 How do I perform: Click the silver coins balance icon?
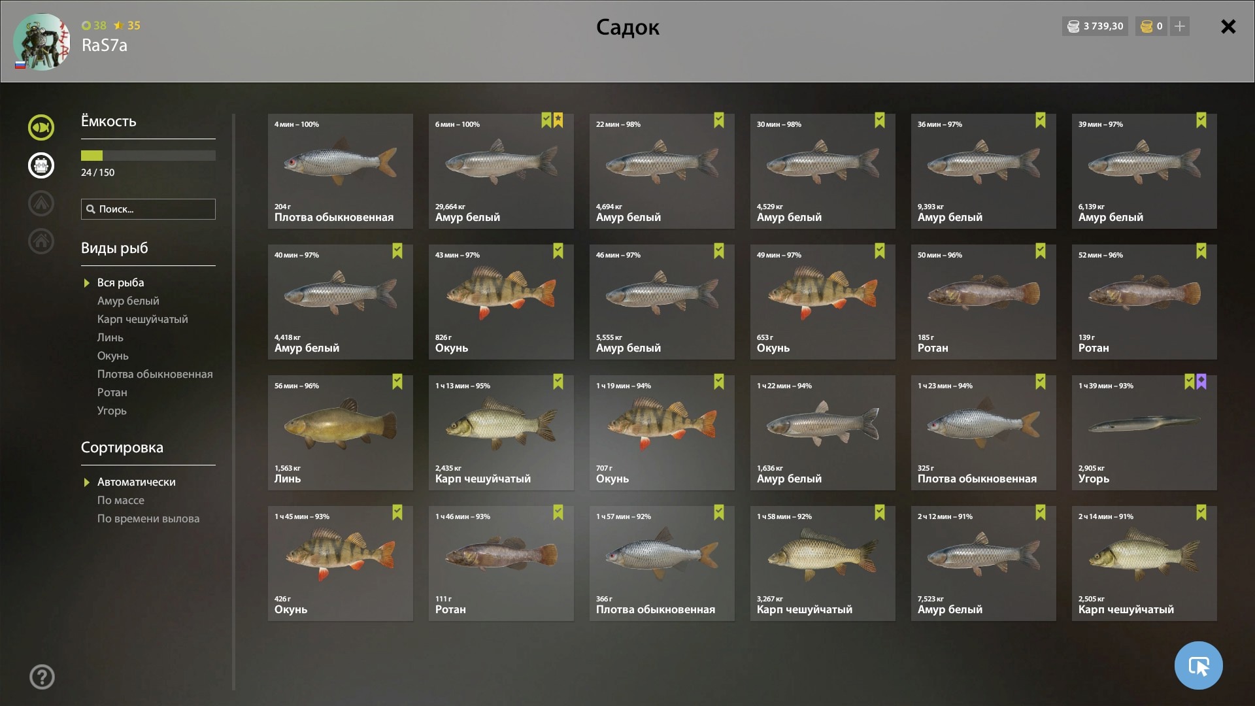tap(1073, 26)
